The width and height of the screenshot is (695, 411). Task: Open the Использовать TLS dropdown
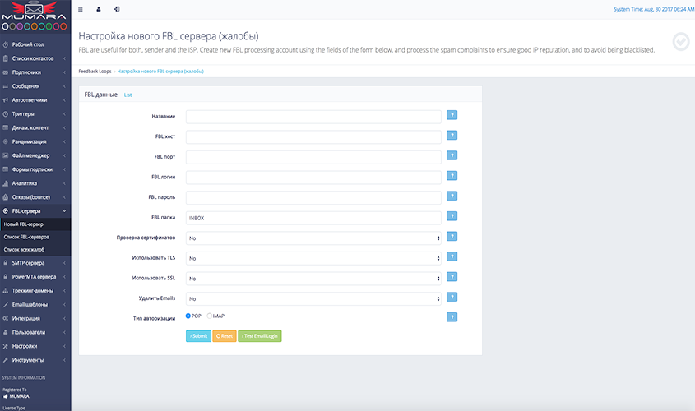click(x=313, y=258)
